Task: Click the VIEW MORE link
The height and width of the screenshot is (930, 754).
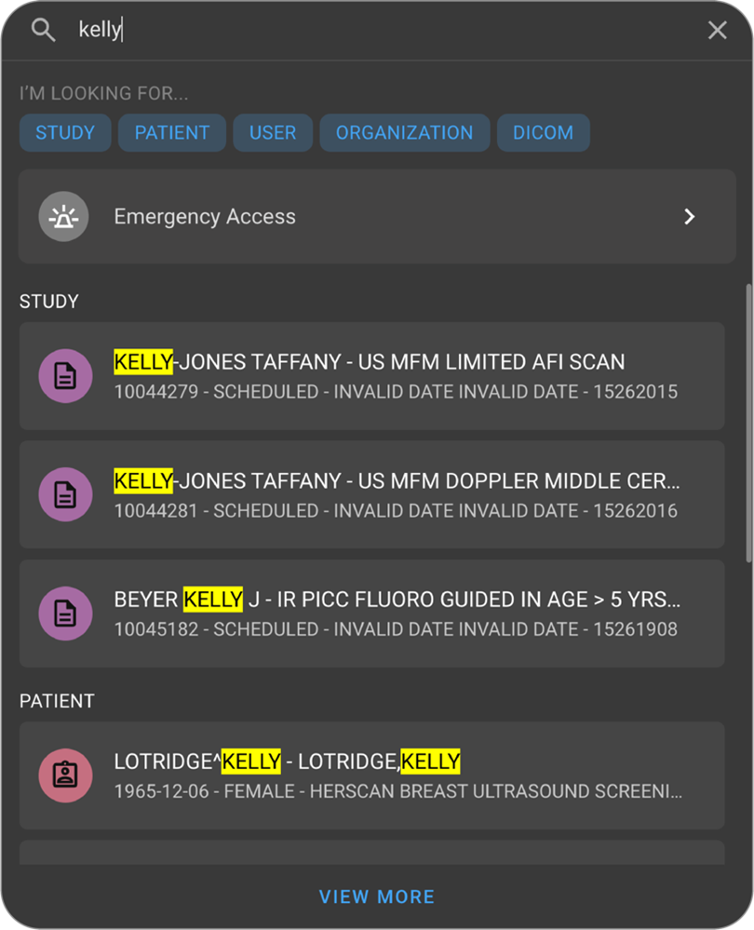Action: tap(377, 897)
